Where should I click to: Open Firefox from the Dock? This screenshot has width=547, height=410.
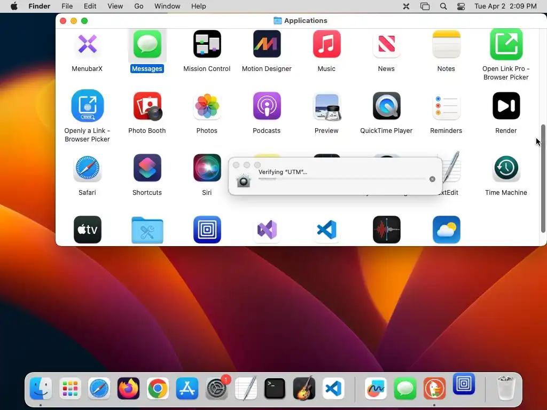[128, 389]
